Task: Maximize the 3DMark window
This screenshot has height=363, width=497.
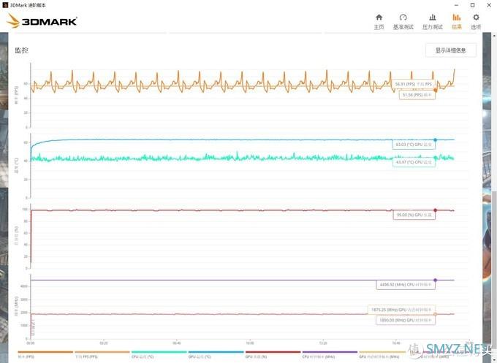Action: pyautogui.click(x=472, y=5)
